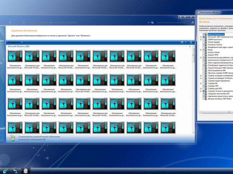Open the first teal taskbar icon

[6, 171]
